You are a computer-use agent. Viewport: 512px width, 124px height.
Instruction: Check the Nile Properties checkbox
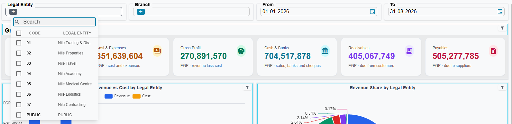(x=19, y=53)
